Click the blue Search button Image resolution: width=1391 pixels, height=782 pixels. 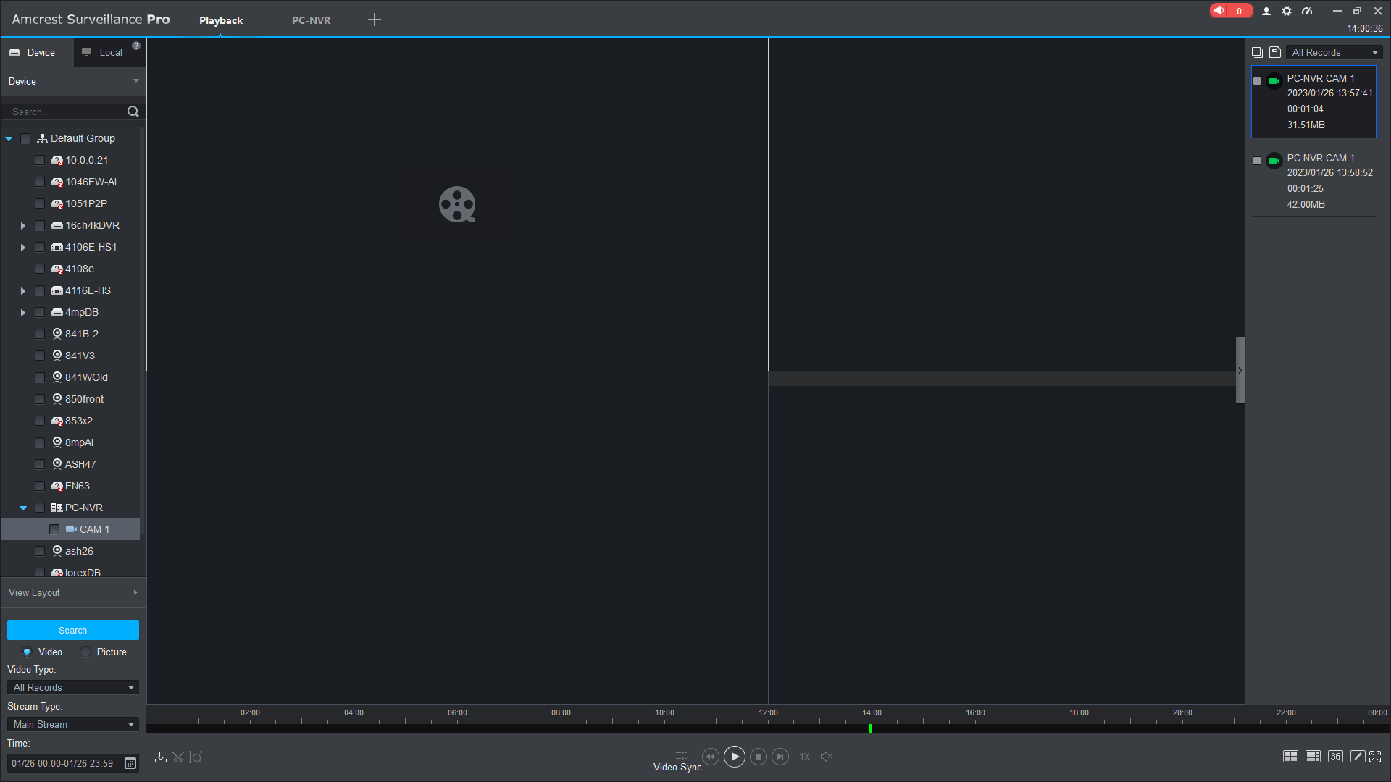[72, 630]
